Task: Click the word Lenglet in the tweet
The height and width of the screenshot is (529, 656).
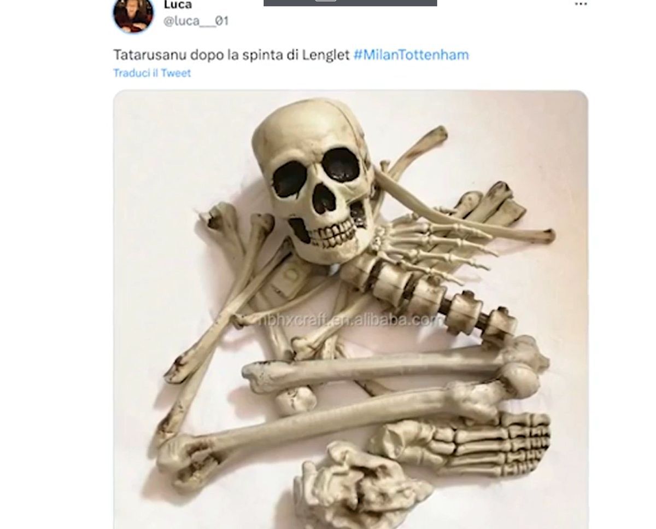Action: (x=326, y=55)
